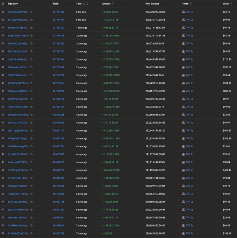The image size is (237, 238).
Task: Copy signature in the 13 hrs ago row
Action: [31, 28]
